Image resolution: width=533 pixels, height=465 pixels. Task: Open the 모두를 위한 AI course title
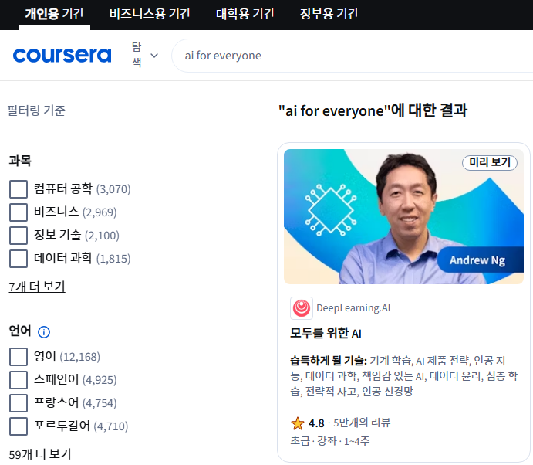(326, 333)
